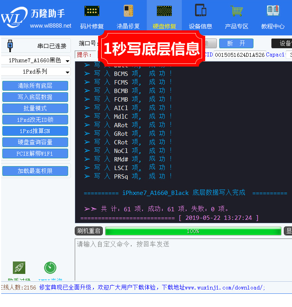Image resolution: width=292 pixels, height=307 pixels.
Task: Click the 写入底层数据 button
Action: 35,97
